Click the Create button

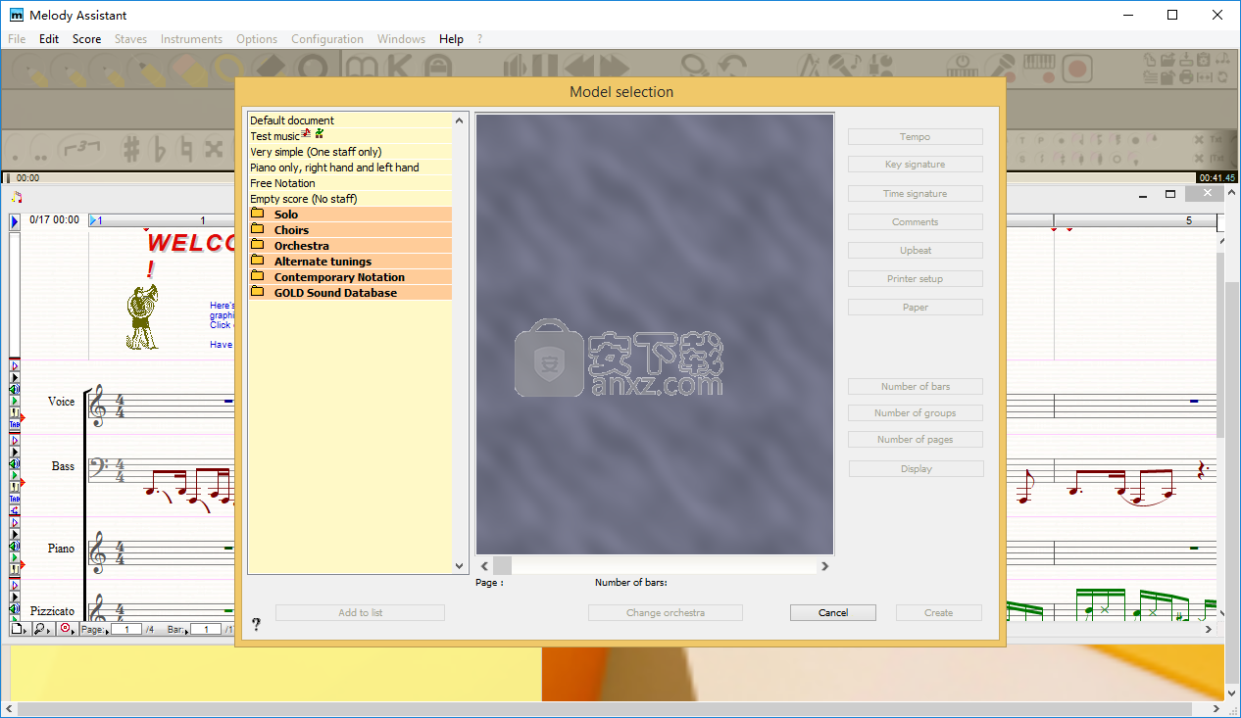click(939, 613)
